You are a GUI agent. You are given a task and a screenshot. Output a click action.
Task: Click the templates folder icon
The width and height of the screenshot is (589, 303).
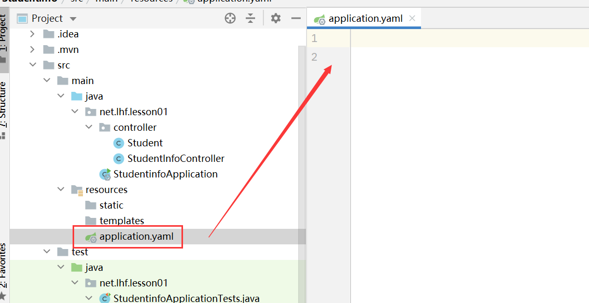(91, 221)
